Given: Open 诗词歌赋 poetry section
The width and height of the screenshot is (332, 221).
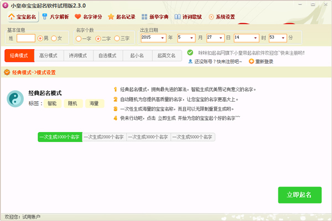Looking at the screenshot, I should click(x=188, y=17).
